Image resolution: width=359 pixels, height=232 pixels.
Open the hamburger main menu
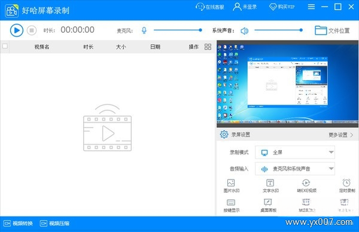pos(311,7)
